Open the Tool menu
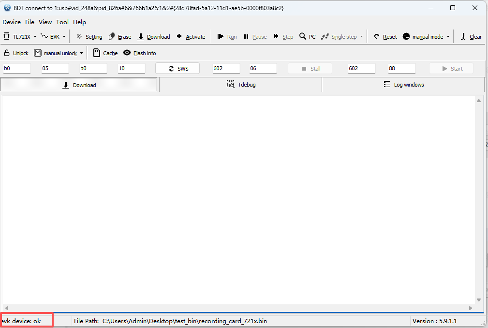 [62, 22]
